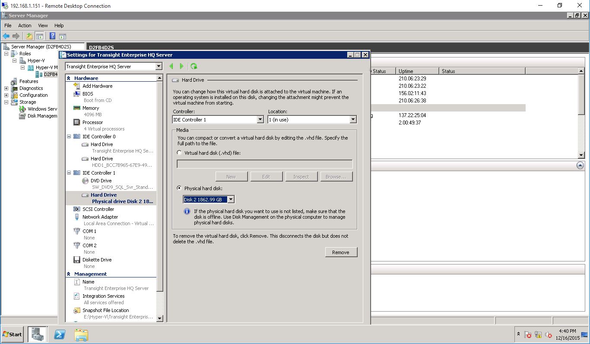Select the Network Adapter item
The width and height of the screenshot is (590, 344).
tap(100, 217)
